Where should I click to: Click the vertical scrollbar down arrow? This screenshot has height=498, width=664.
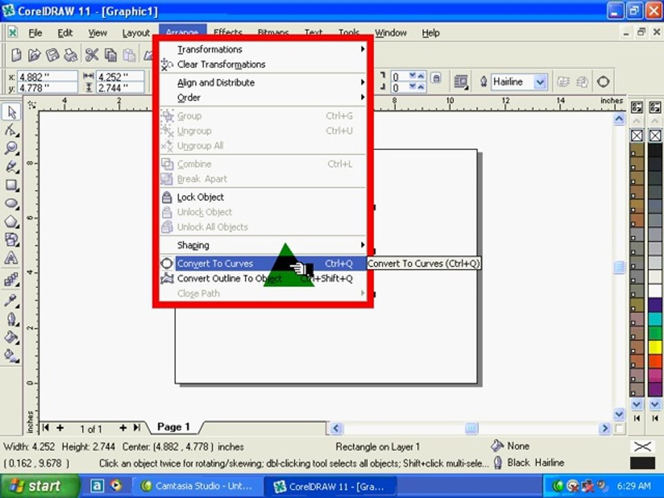618,414
